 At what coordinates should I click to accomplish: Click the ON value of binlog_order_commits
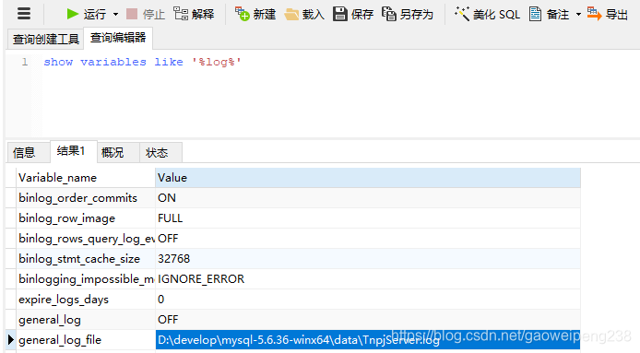pyautogui.click(x=368, y=198)
